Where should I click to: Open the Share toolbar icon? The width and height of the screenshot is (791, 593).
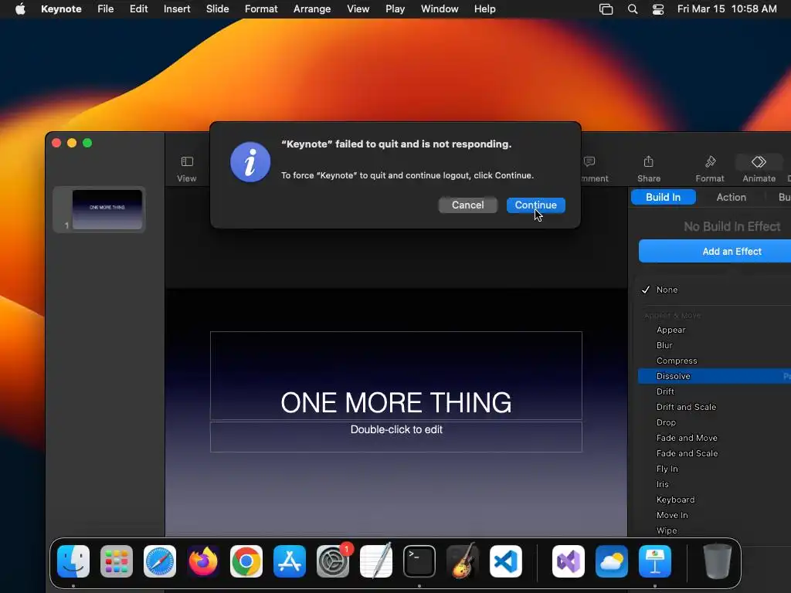pos(649,169)
